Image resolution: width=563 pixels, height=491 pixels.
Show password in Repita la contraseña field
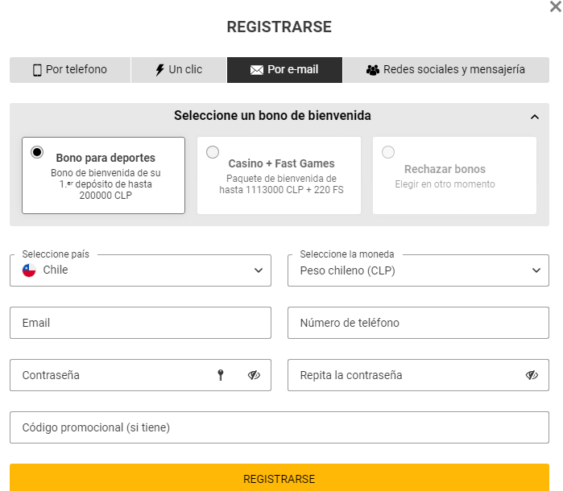coord(532,375)
